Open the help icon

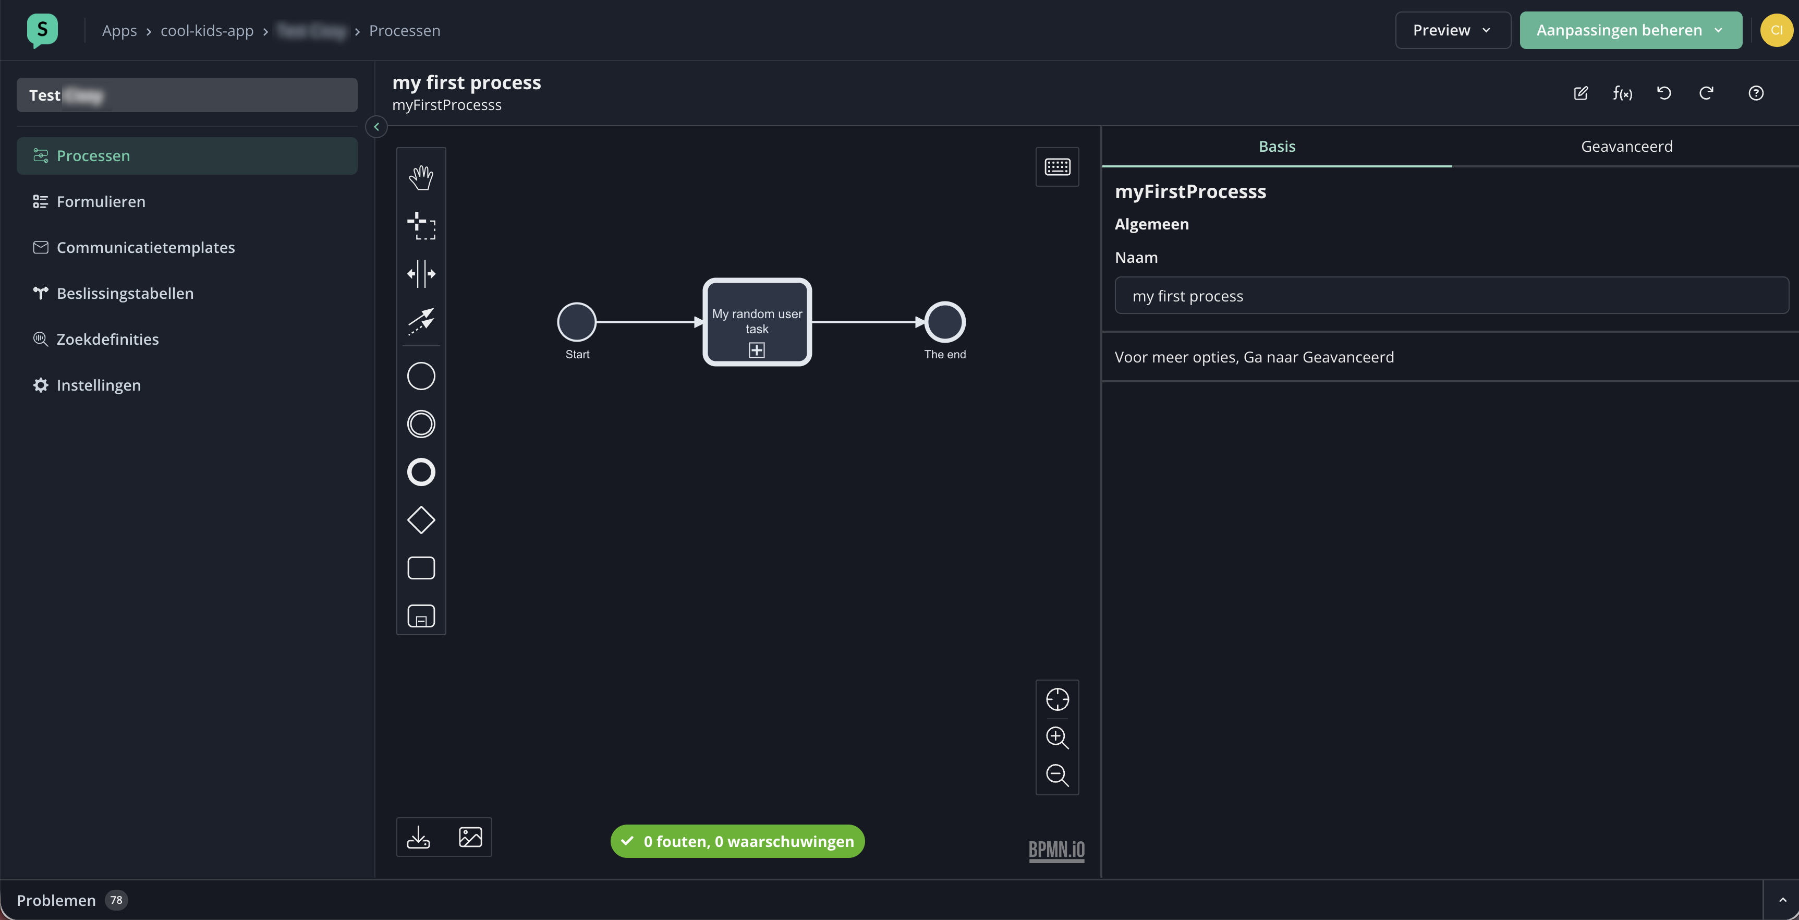[x=1756, y=93]
